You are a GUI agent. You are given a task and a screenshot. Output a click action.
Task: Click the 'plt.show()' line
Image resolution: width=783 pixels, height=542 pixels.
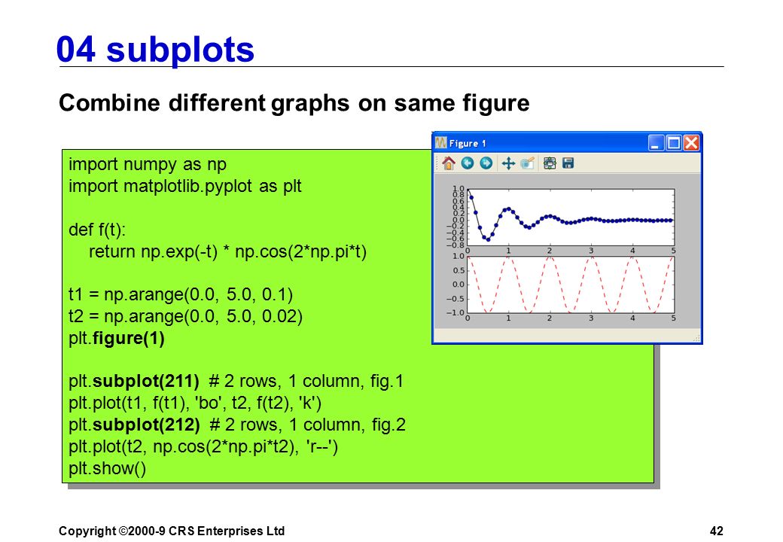pos(108,469)
